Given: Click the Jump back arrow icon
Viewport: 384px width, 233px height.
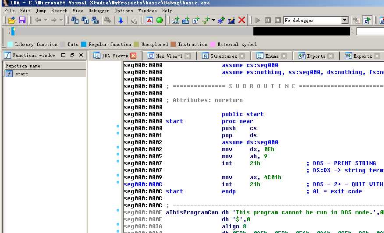Looking at the screenshot, I should [38, 20].
